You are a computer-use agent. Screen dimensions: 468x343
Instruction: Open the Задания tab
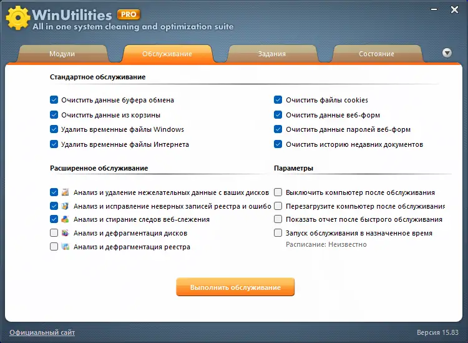click(x=272, y=54)
